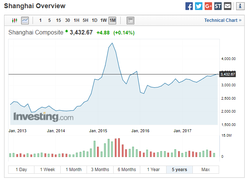
Task: Click the Shanghai Composite title
Action: tap(36, 33)
